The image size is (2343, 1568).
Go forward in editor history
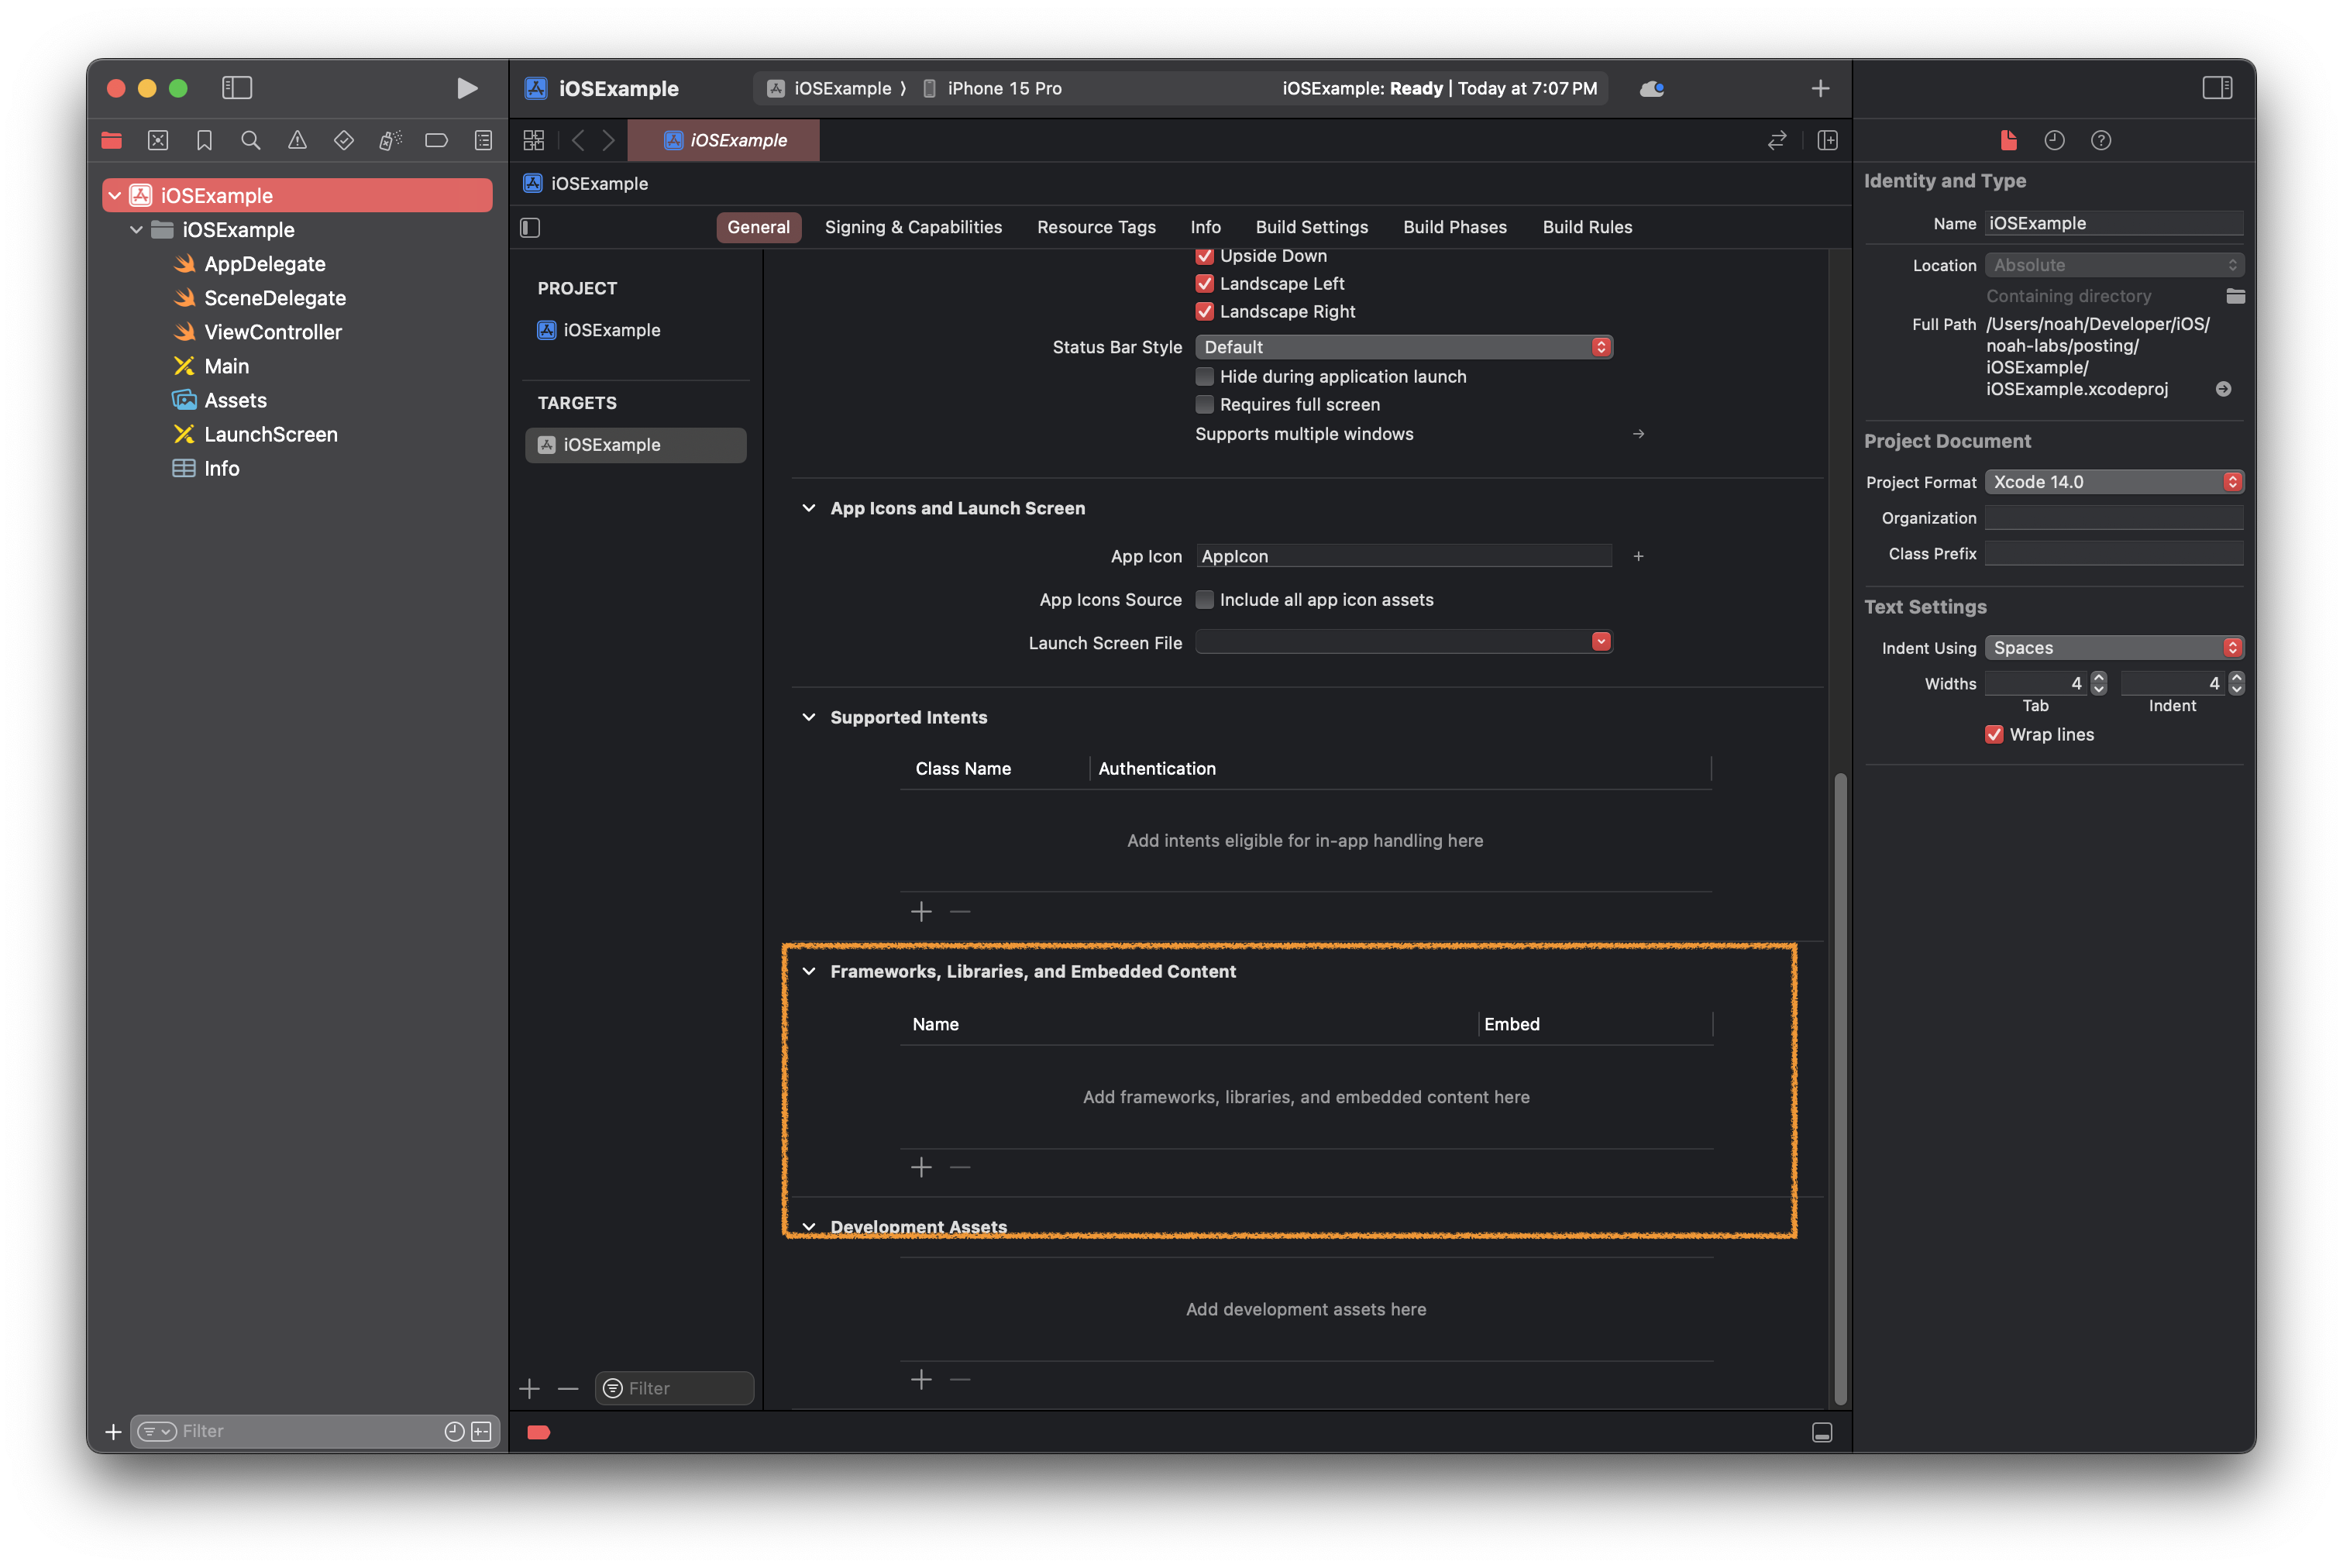tap(609, 140)
